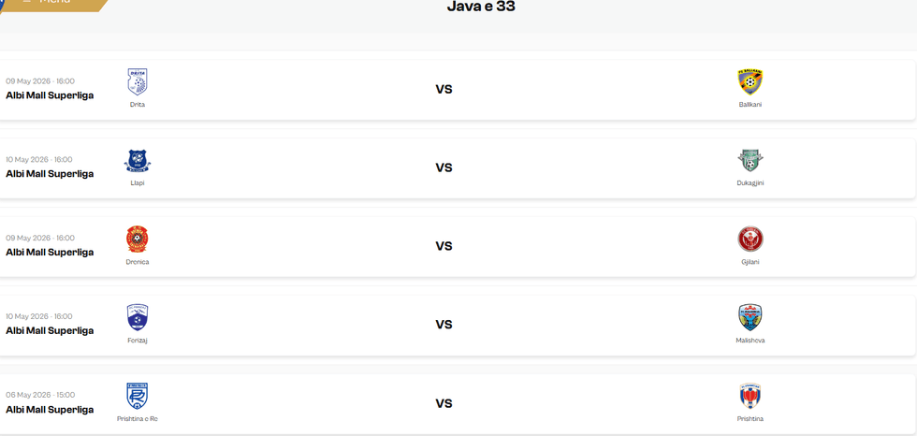Select the Prishtina e Re crest
This screenshot has width=917, height=436.
(138, 397)
